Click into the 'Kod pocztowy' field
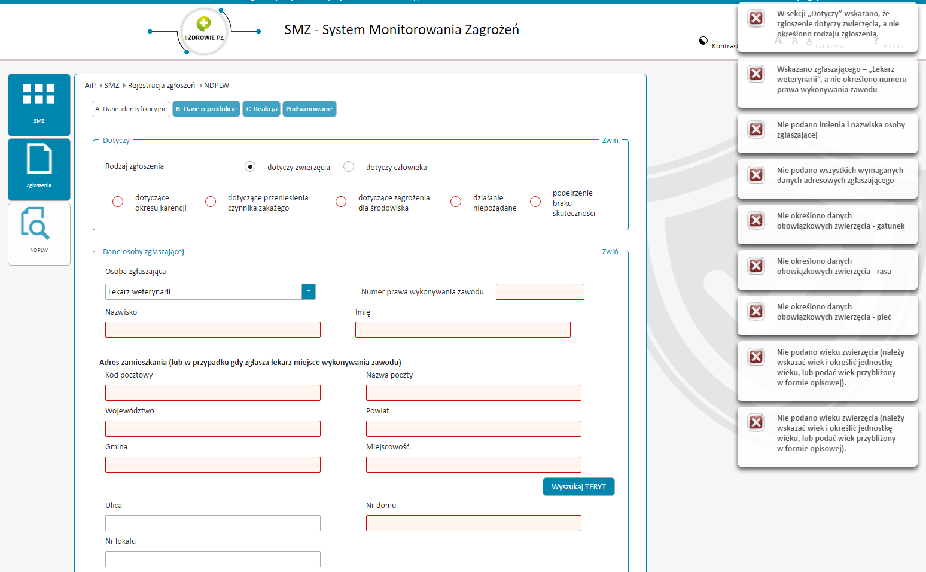 pyautogui.click(x=213, y=393)
